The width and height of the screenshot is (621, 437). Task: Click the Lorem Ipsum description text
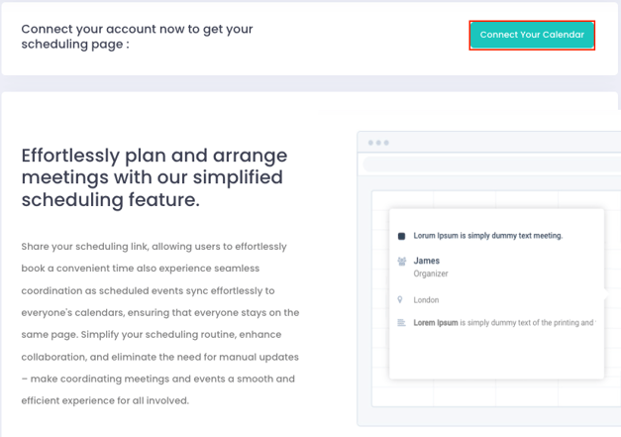[504, 322]
